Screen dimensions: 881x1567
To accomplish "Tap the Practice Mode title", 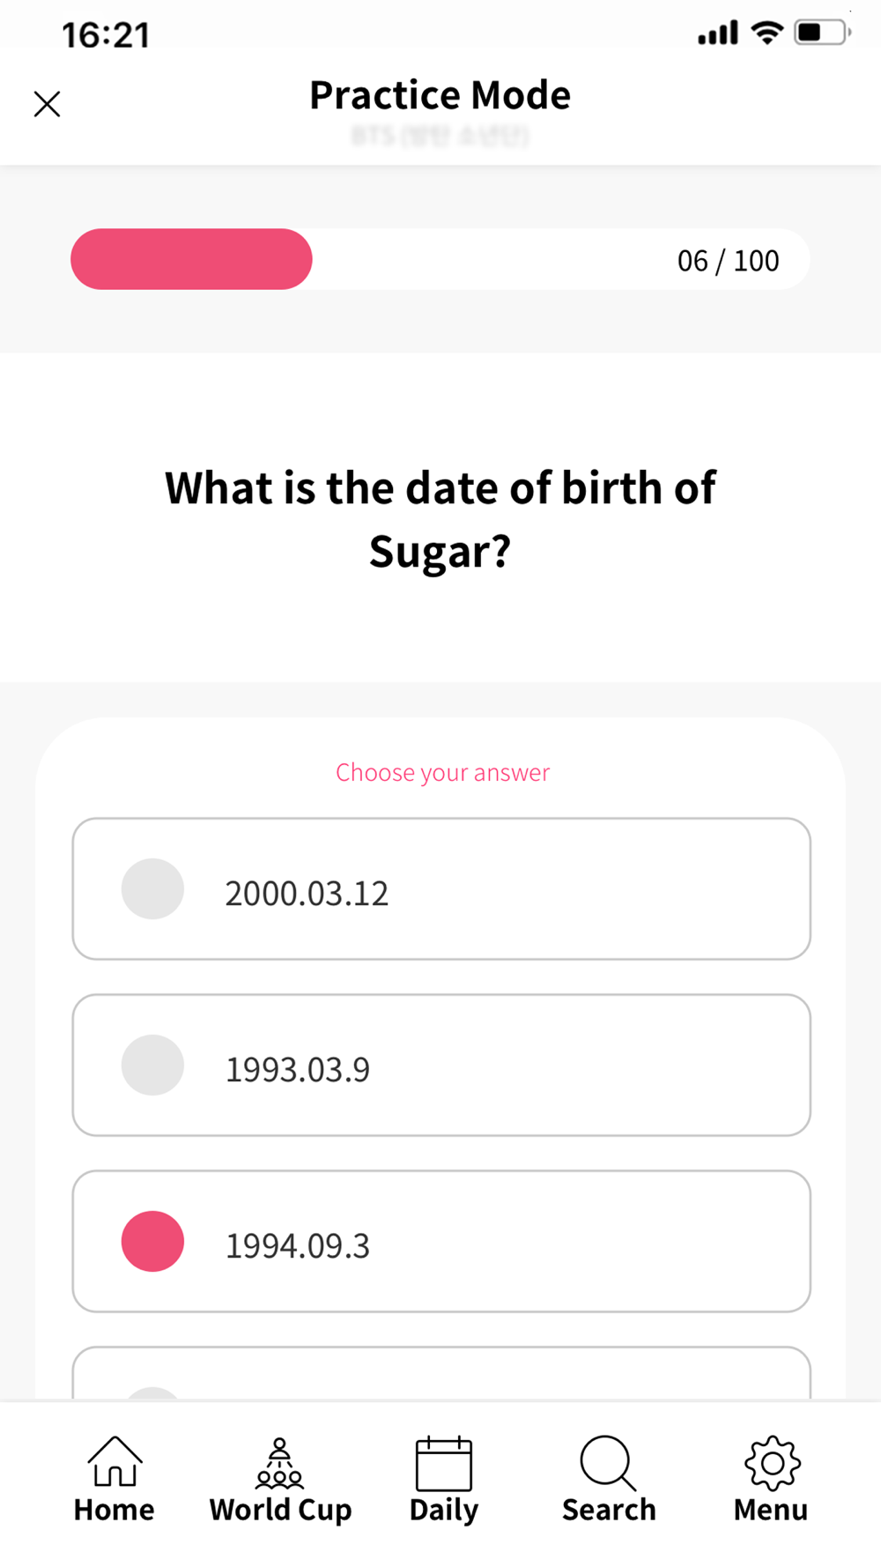I will 440,95.
